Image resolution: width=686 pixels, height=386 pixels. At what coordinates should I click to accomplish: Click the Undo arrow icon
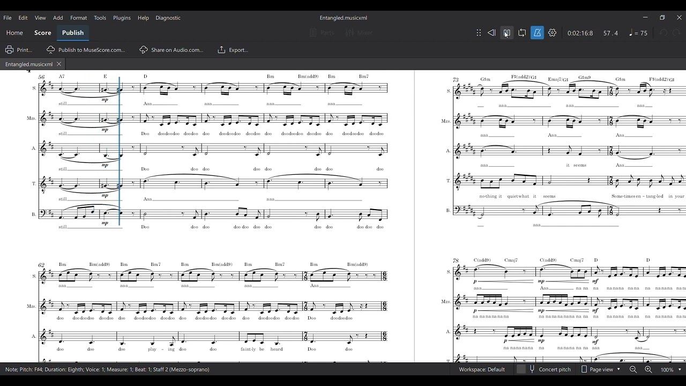pos(663,33)
